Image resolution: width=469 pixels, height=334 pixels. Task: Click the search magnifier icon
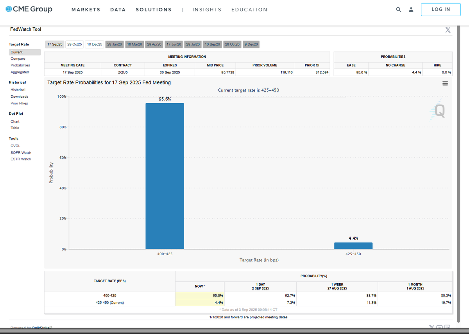pyautogui.click(x=398, y=10)
